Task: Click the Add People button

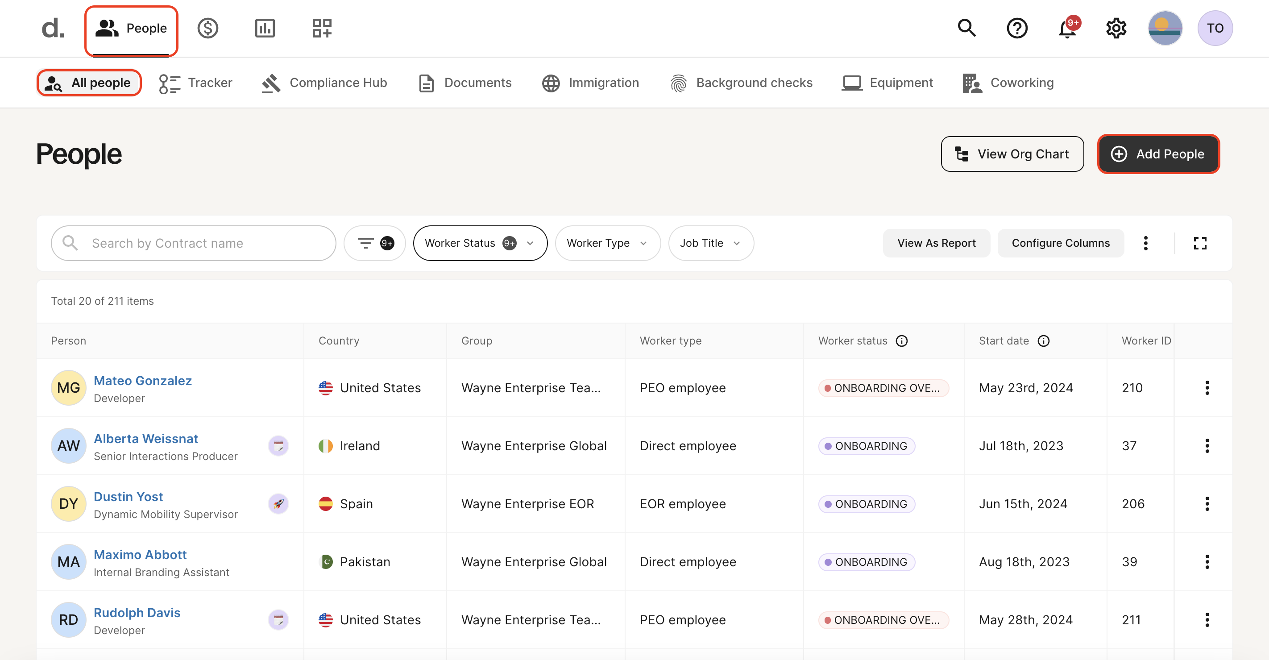Action: (1159, 154)
